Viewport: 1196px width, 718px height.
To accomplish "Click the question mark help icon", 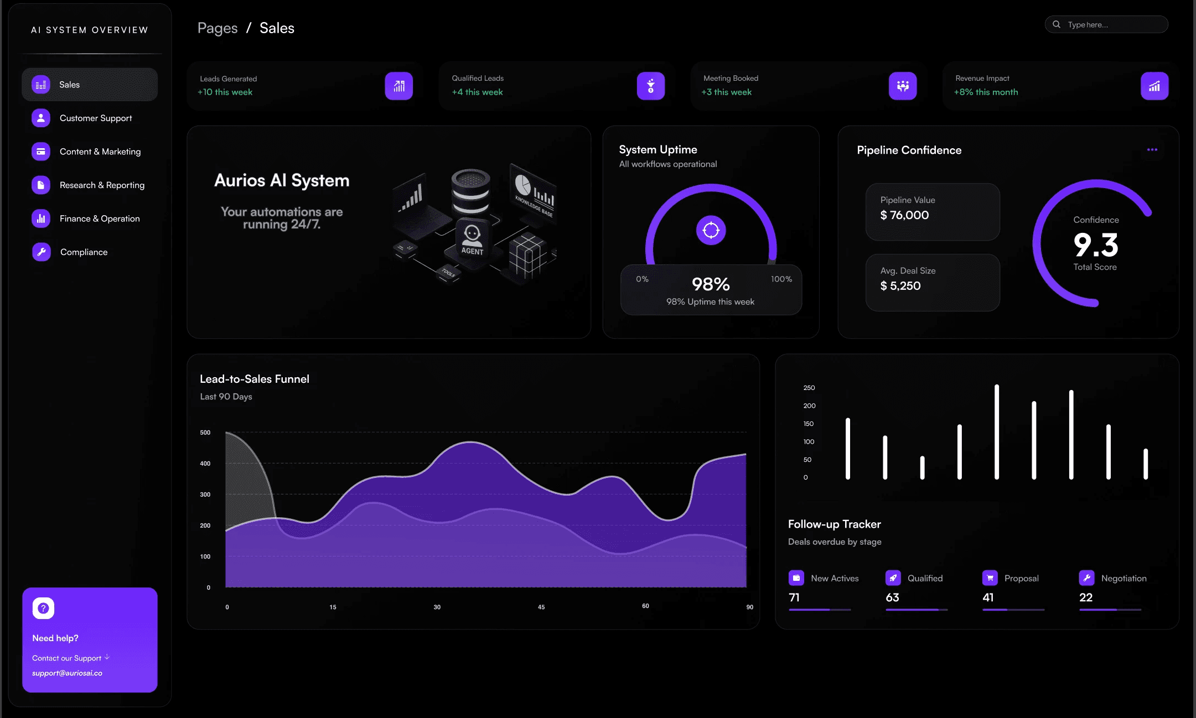I will click(x=43, y=608).
